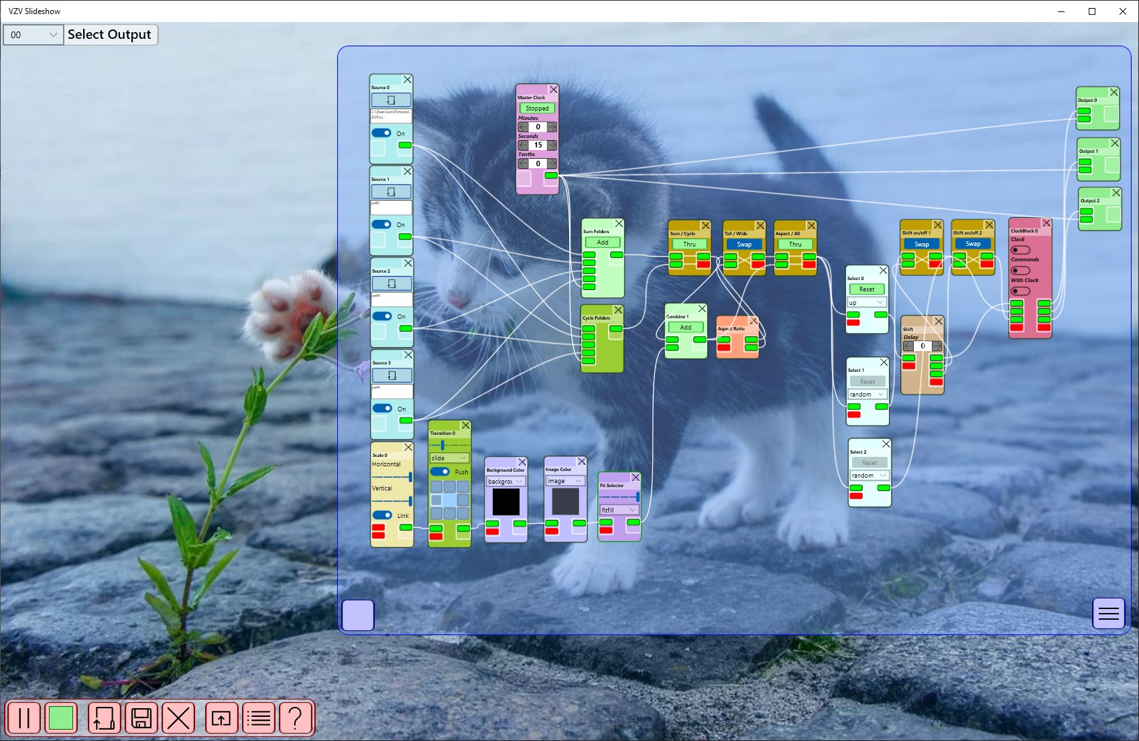This screenshot has height=741, width=1139.
Task: Click the pause button in the bottom toolbar
Action: (24, 718)
